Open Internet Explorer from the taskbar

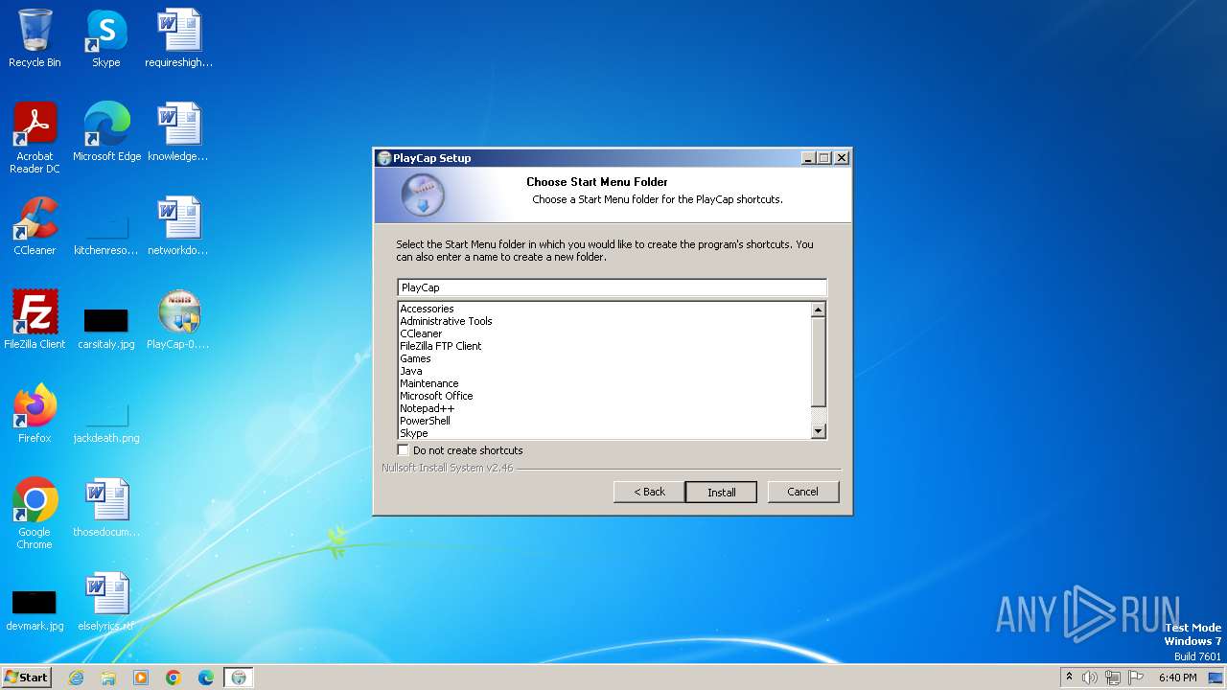pos(76,678)
